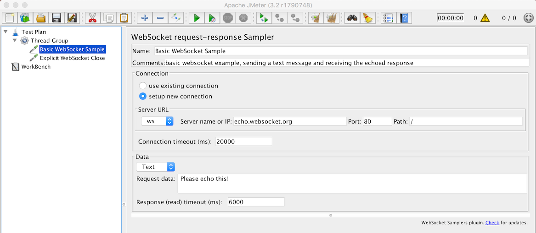Click the Clear All broom icon
The image size is (536, 233).
pos(330,18)
